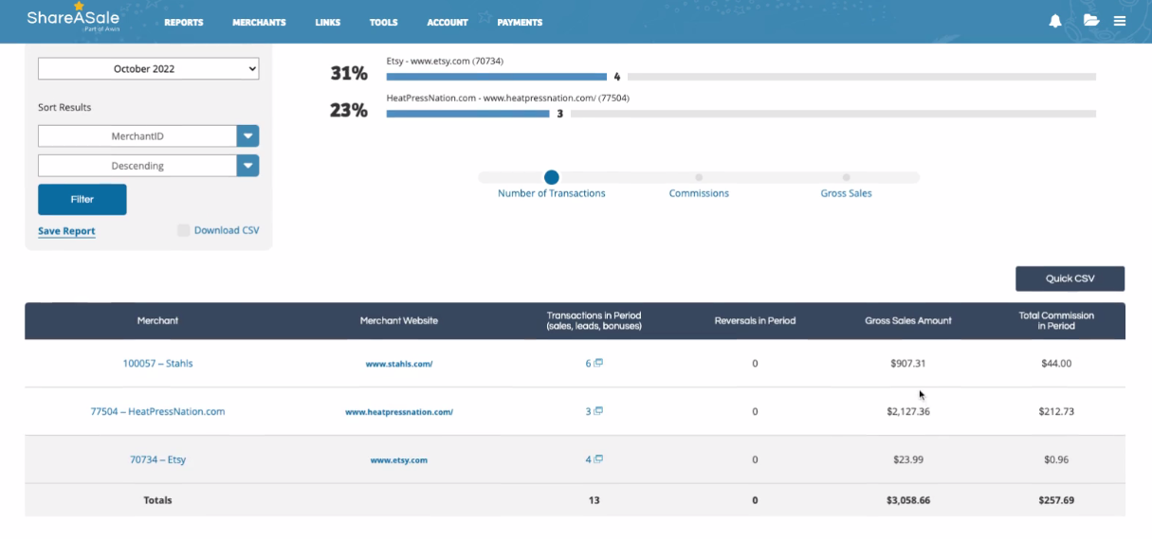Open HeatPressNation transactions detail icon
The image size is (1152, 539).
(598, 411)
